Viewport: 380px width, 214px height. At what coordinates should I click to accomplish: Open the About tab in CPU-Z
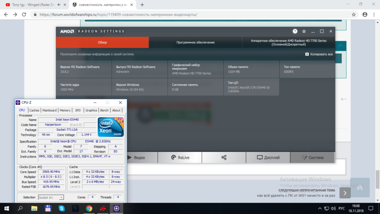coord(116,111)
